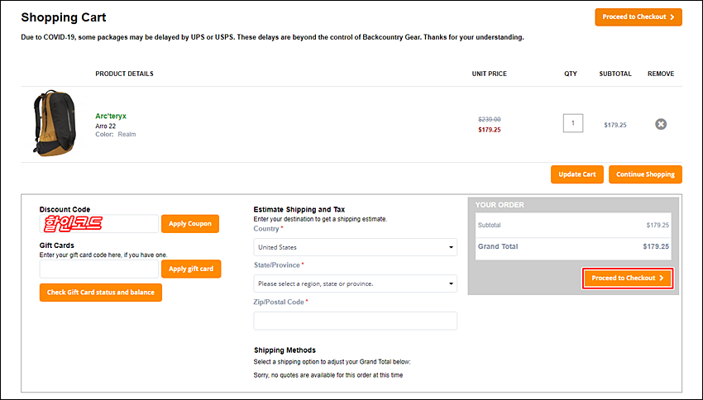Click Continue Shopping
The height and width of the screenshot is (400, 703).
(x=645, y=174)
